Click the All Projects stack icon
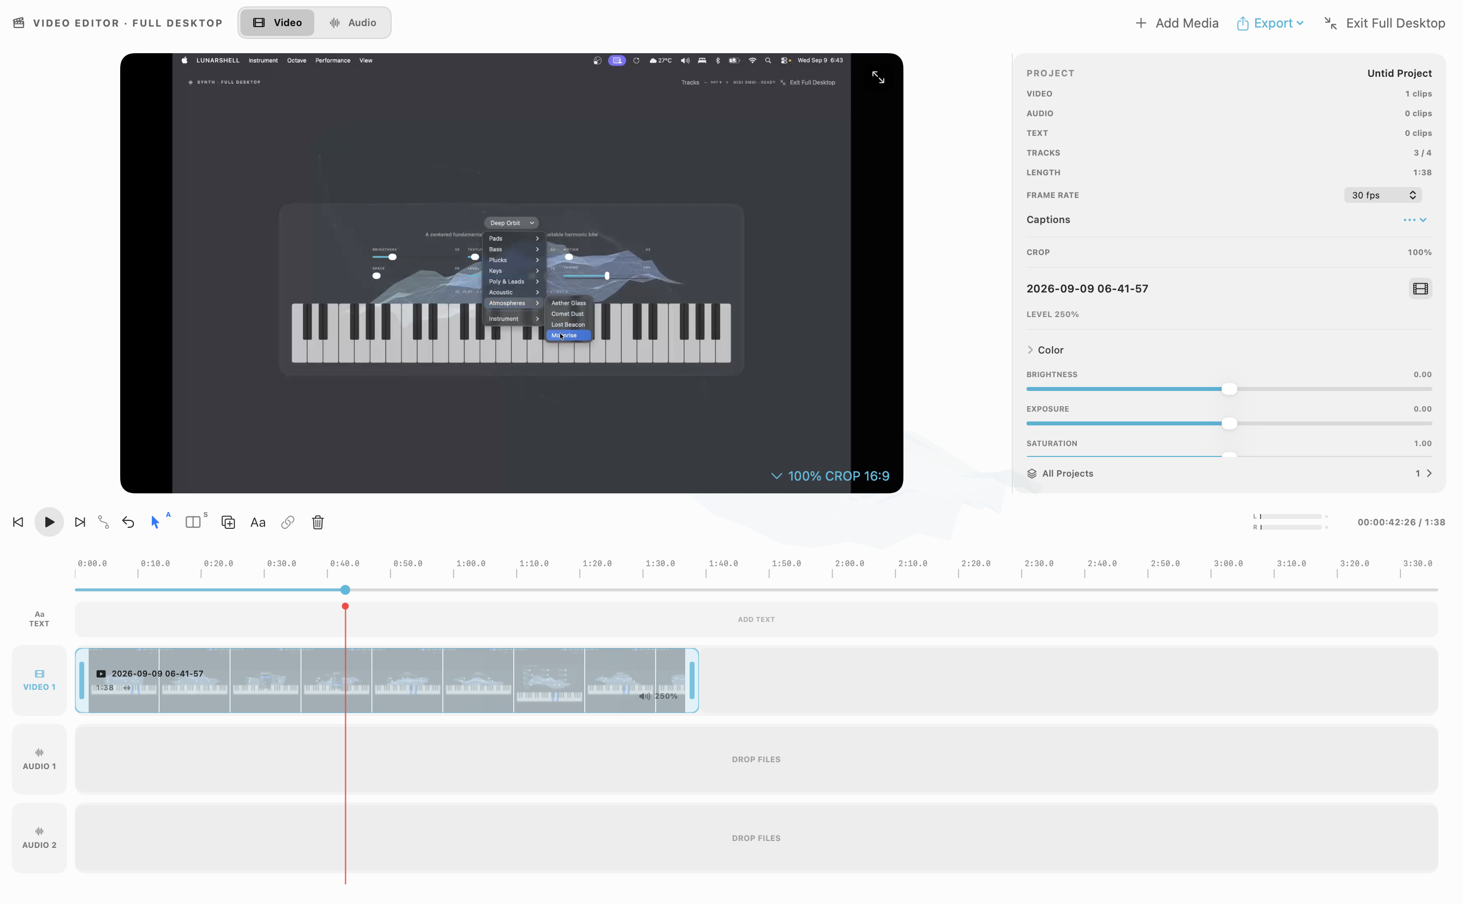Screen dimensions: 1463x904 pos(1032,474)
